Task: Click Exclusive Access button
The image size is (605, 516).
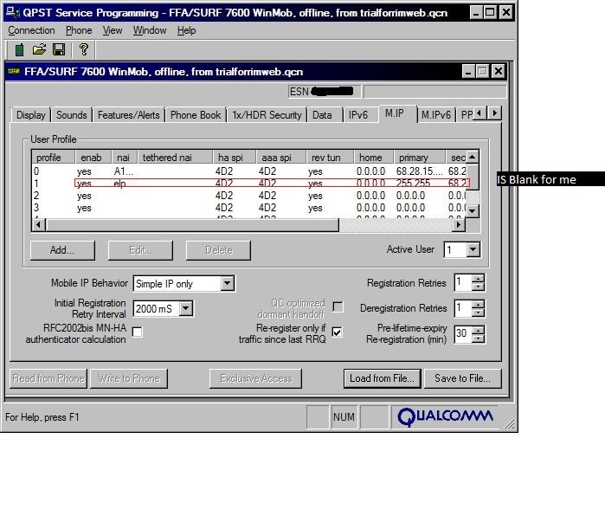Action: pos(256,378)
